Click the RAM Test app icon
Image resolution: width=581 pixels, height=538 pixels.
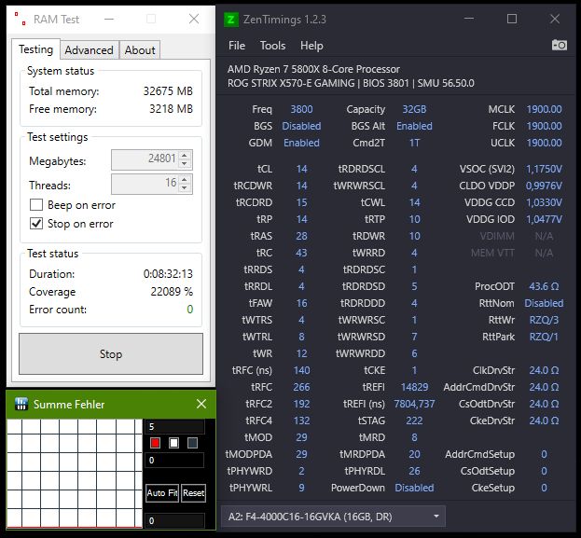pos(20,19)
